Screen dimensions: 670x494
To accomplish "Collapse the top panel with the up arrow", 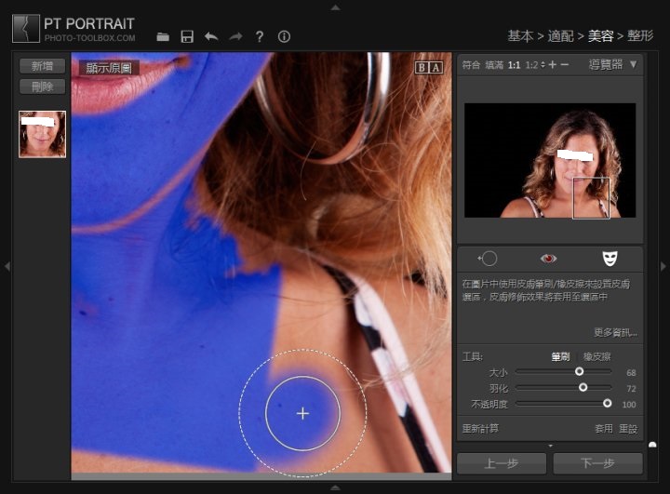I will click(x=335, y=7).
